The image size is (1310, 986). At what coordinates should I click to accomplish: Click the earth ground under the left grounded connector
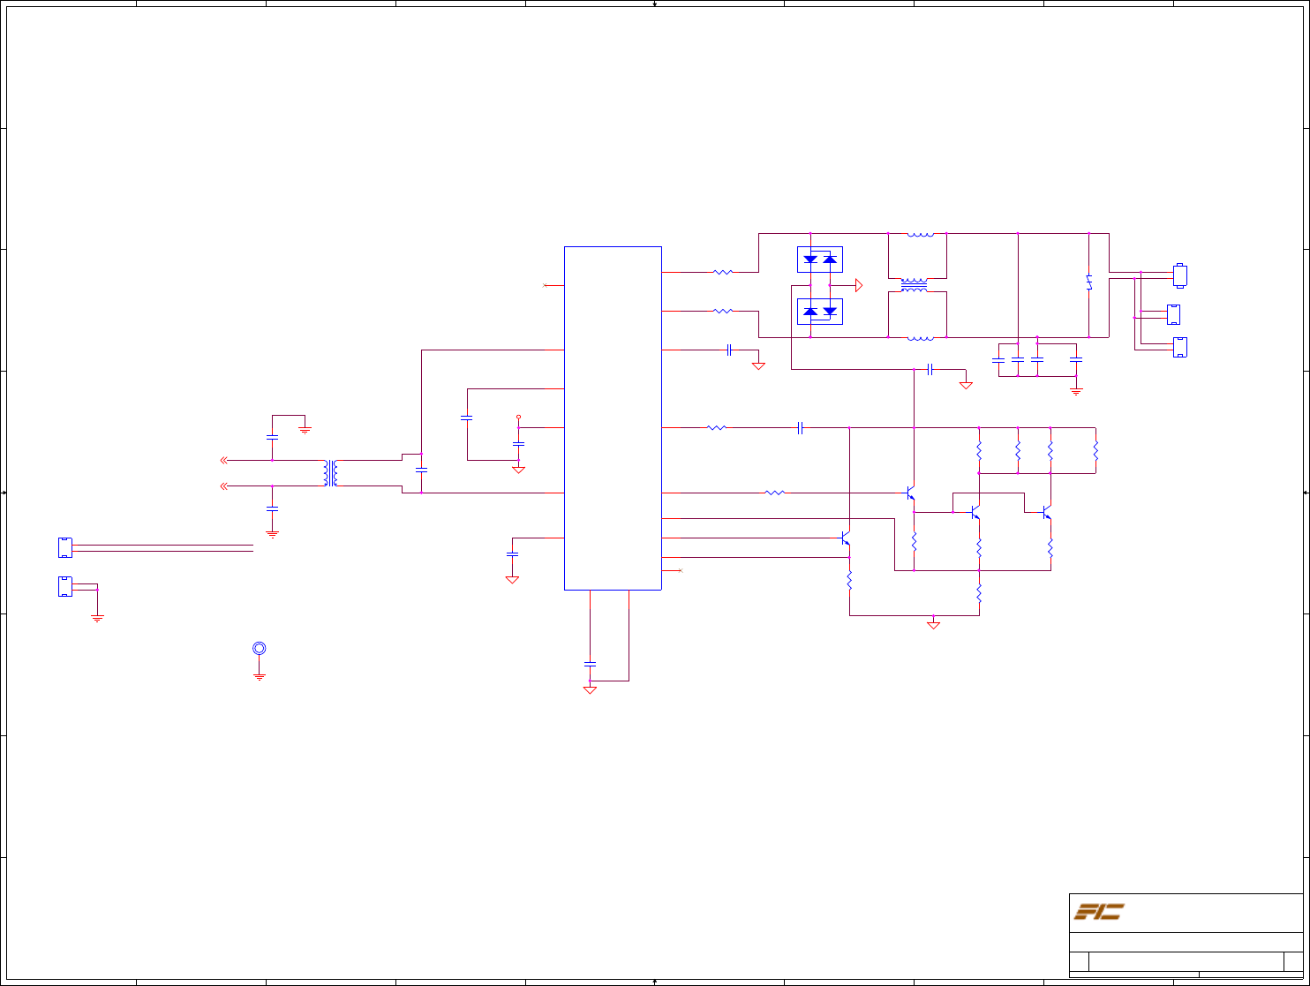(97, 618)
